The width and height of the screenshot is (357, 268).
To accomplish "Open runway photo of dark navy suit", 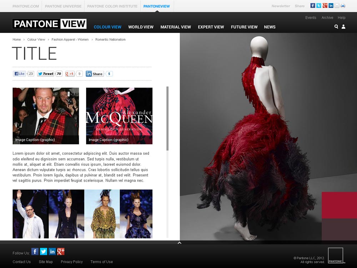I will 66,214.
